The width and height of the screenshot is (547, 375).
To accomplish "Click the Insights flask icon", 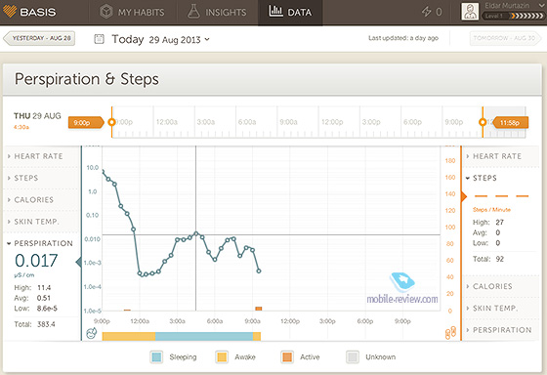I will (193, 12).
